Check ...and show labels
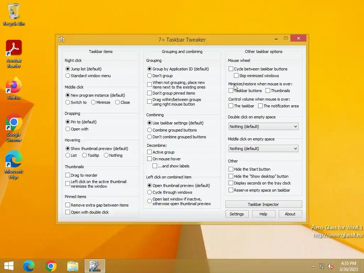Screen dimensions: 364x273 pos(171,166)
